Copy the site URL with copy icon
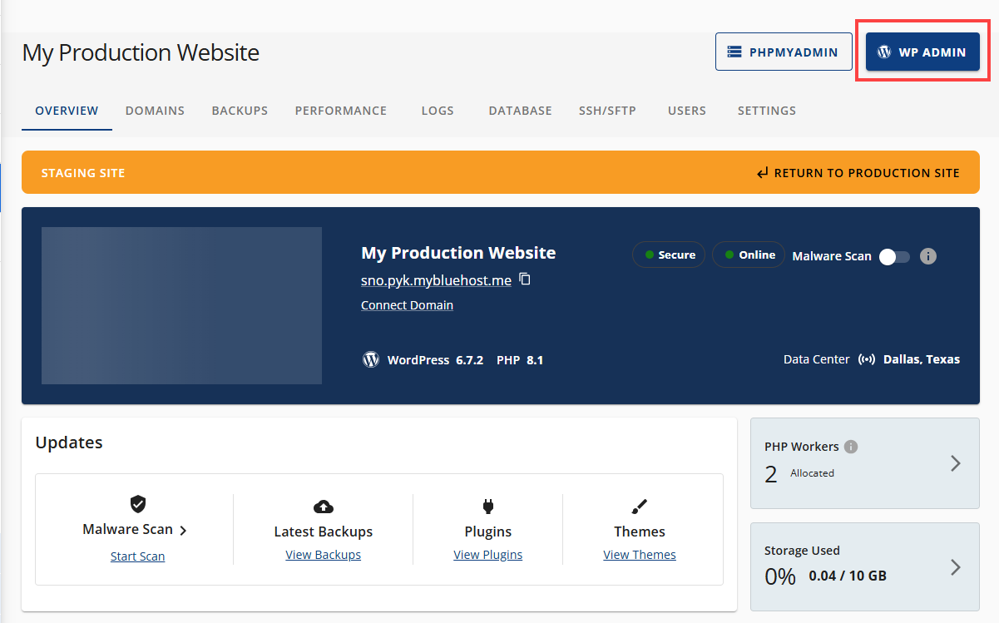The image size is (999, 623). pos(525,279)
